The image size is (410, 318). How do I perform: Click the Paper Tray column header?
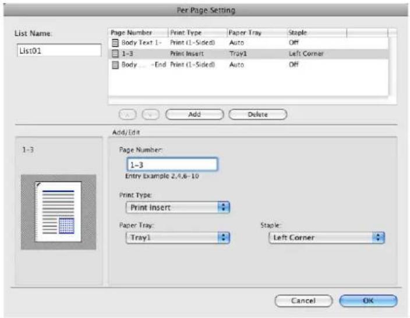pos(257,33)
